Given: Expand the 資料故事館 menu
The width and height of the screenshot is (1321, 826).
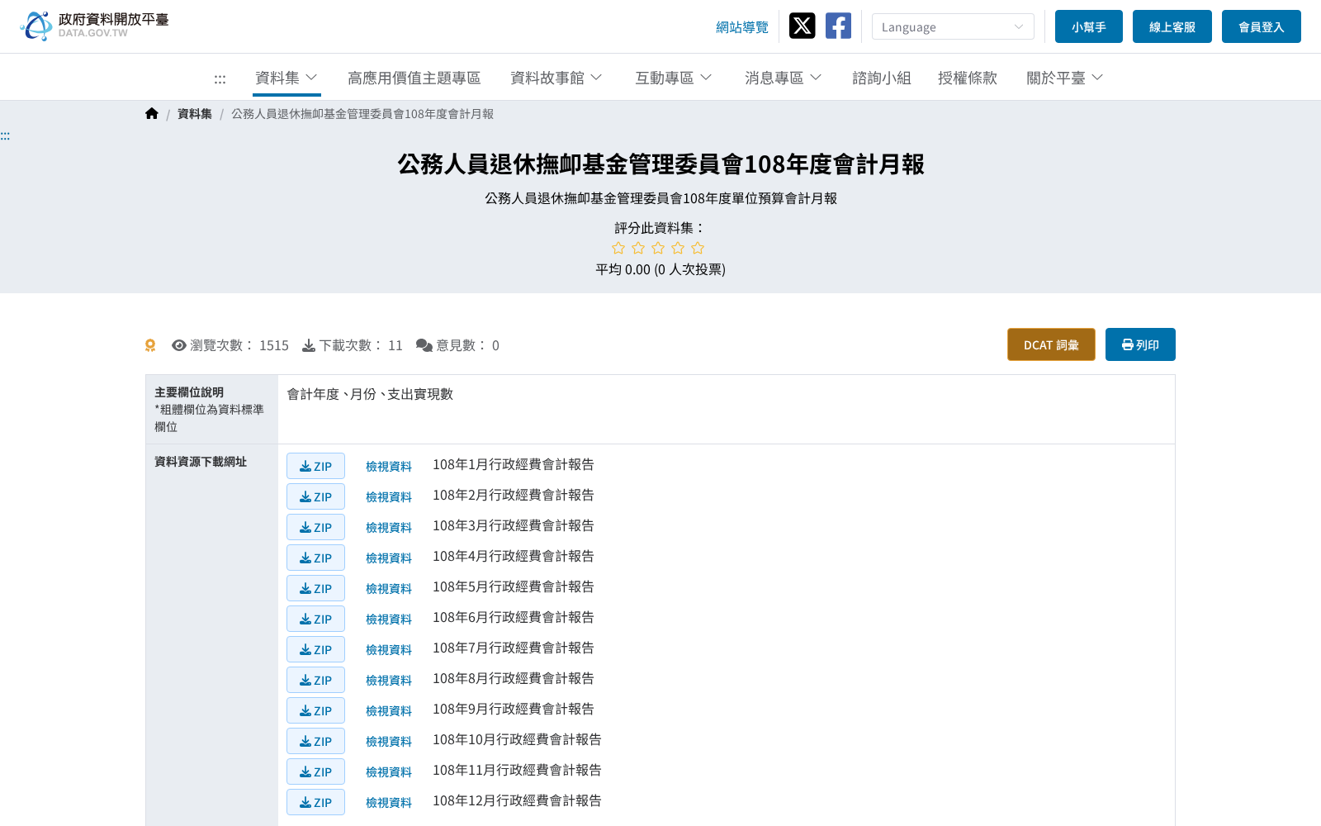Looking at the screenshot, I should pyautogui.click(x=556, y=78).
